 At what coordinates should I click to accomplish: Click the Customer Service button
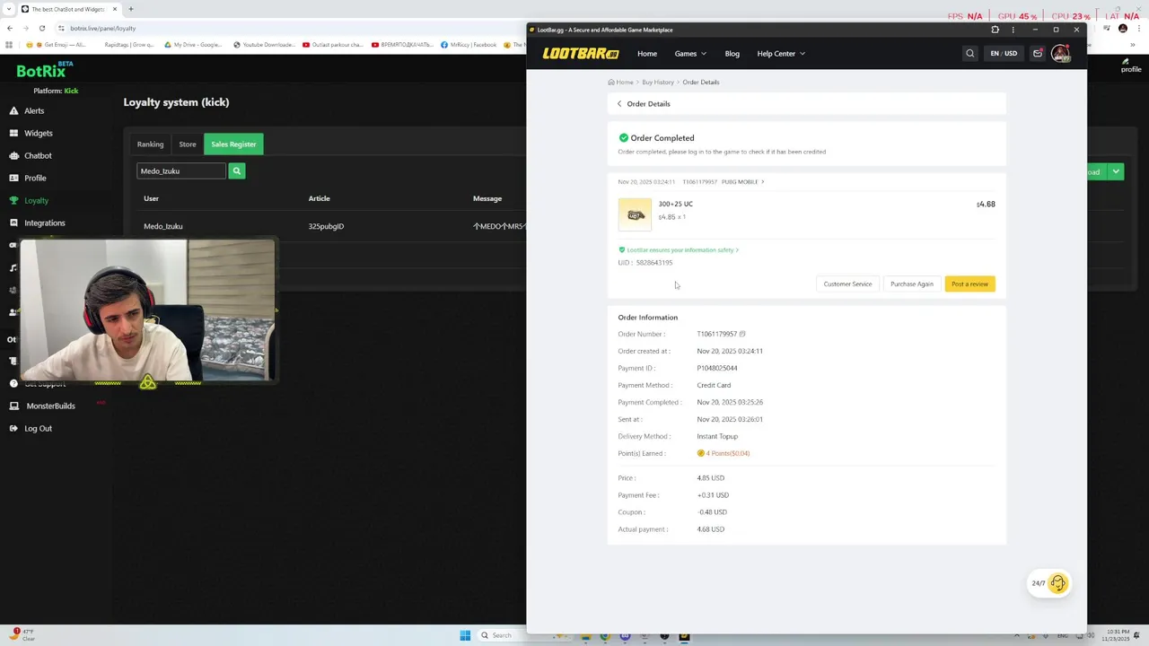click(847, 284)
